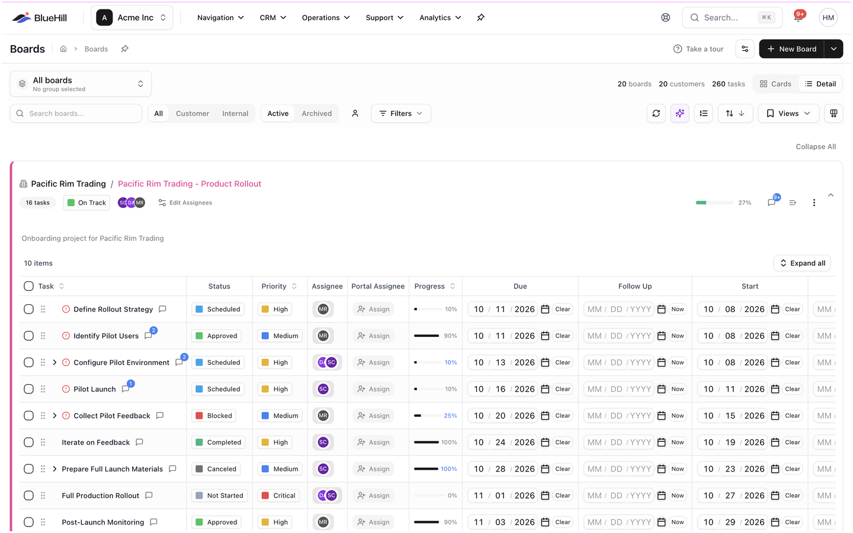Open the AI sparkle assistant button

coord(680,114)
